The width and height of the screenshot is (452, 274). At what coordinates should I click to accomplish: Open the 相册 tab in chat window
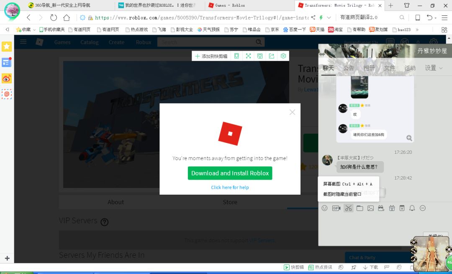(369, 68)
